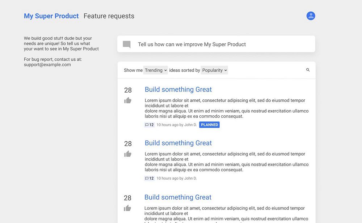
Task: Upvote the first Build something Great idea
Action: (128, 100)
